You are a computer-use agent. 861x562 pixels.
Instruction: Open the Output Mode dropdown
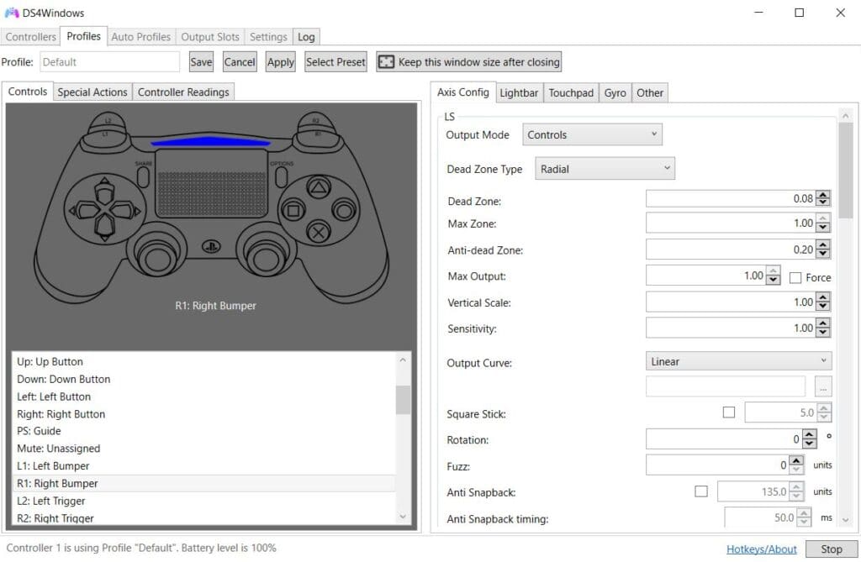(592, 134)
